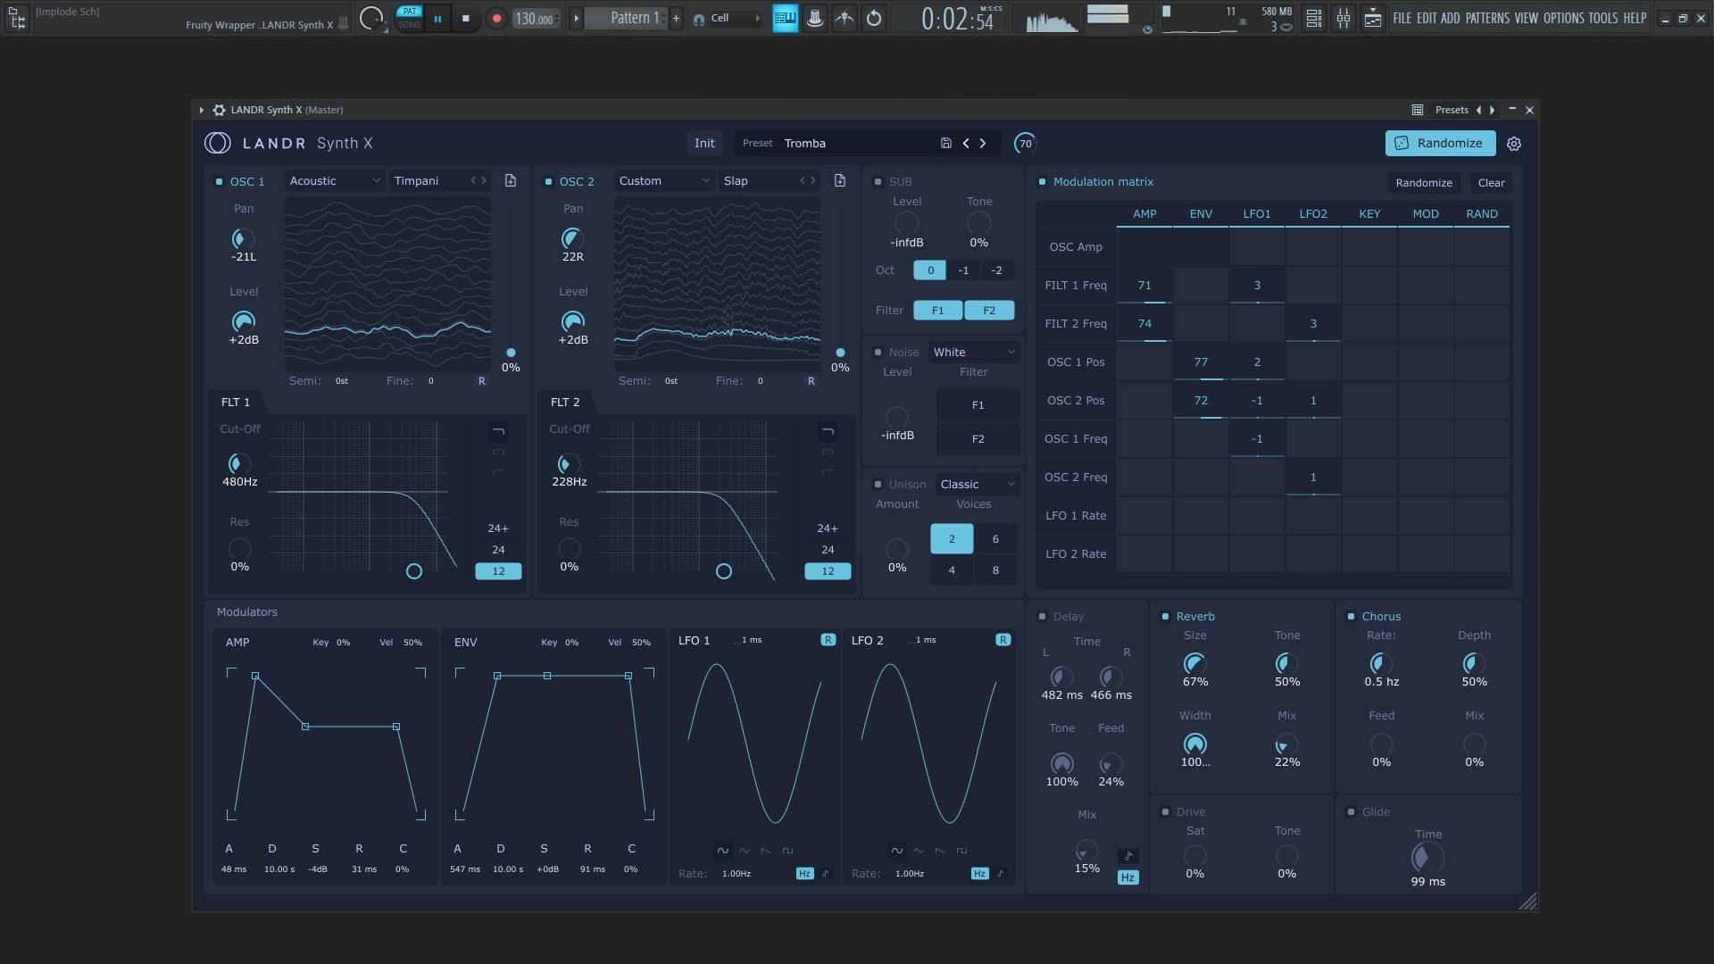Enable the Delay effect

click(1042, 617)
